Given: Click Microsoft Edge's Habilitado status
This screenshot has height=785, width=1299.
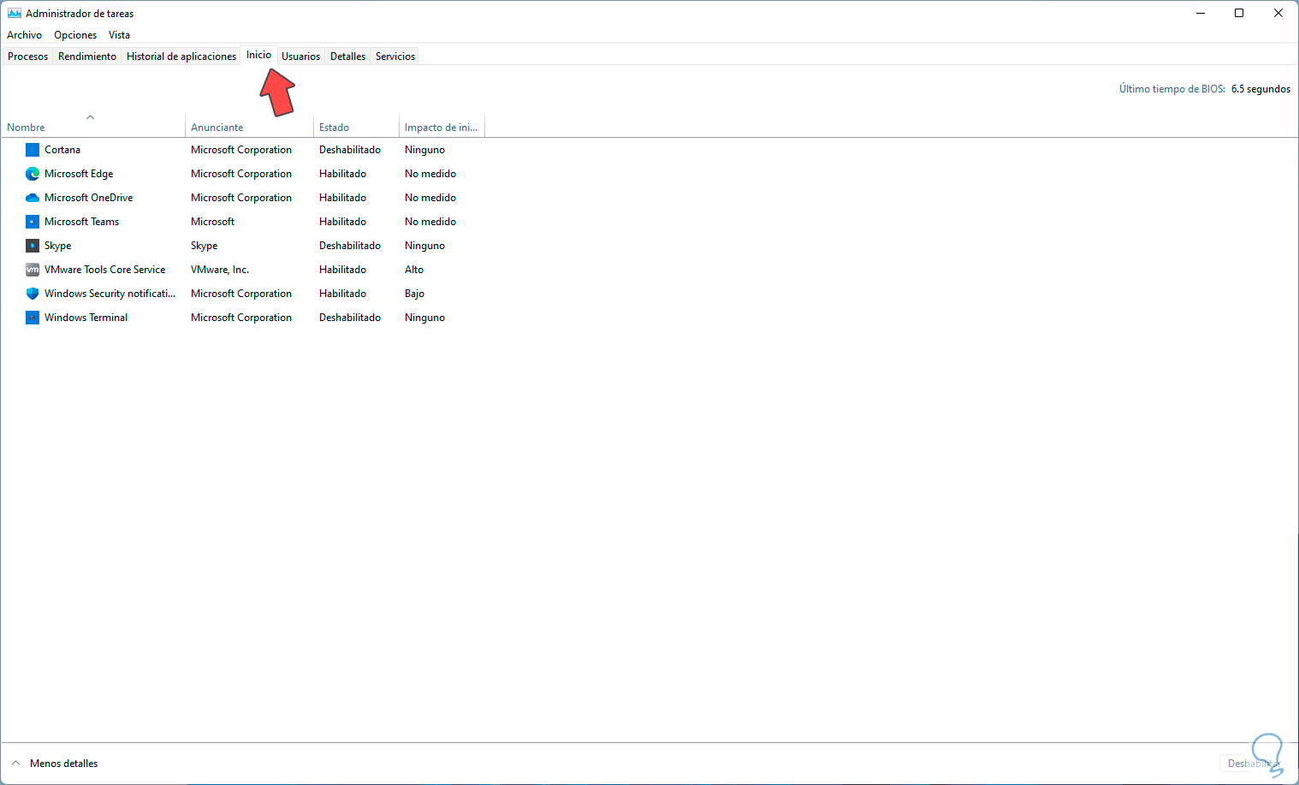Looking at the screenshot, I should pyautogui.click(x=343, y=174).
